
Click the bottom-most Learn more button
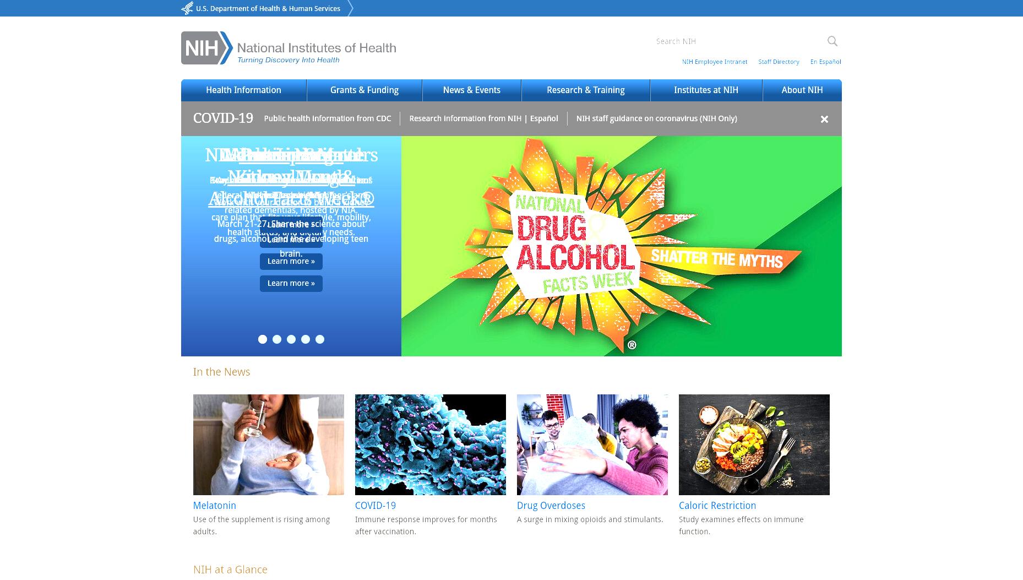(291, 284)
